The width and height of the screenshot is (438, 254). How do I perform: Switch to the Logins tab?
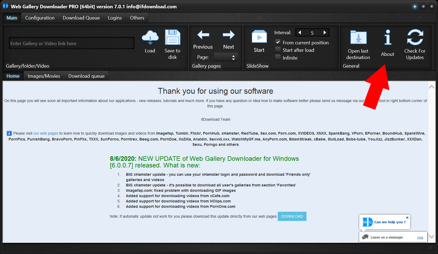pos(115,18)
